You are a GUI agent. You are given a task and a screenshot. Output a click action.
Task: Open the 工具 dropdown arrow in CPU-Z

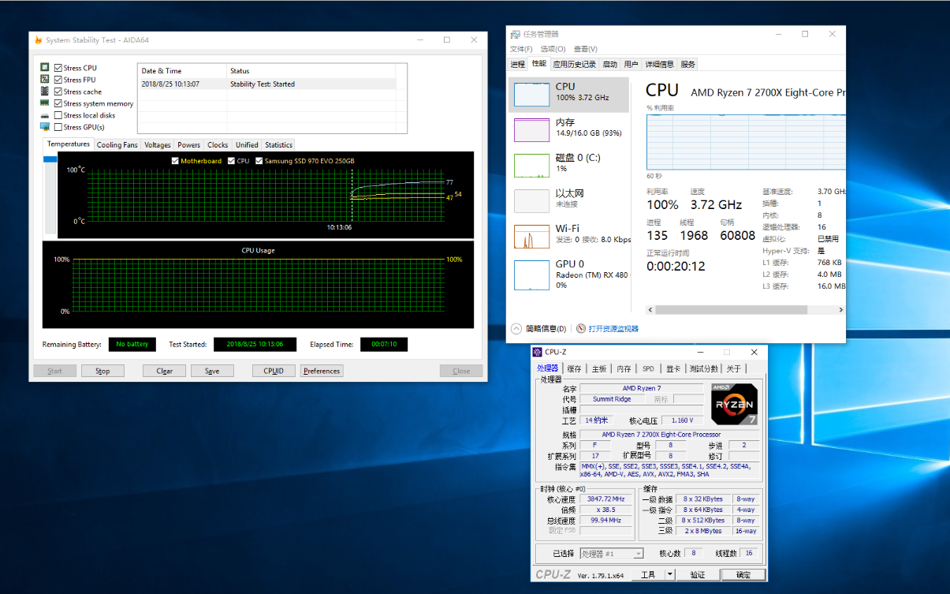pyautogui.click(x=669, y=575)
